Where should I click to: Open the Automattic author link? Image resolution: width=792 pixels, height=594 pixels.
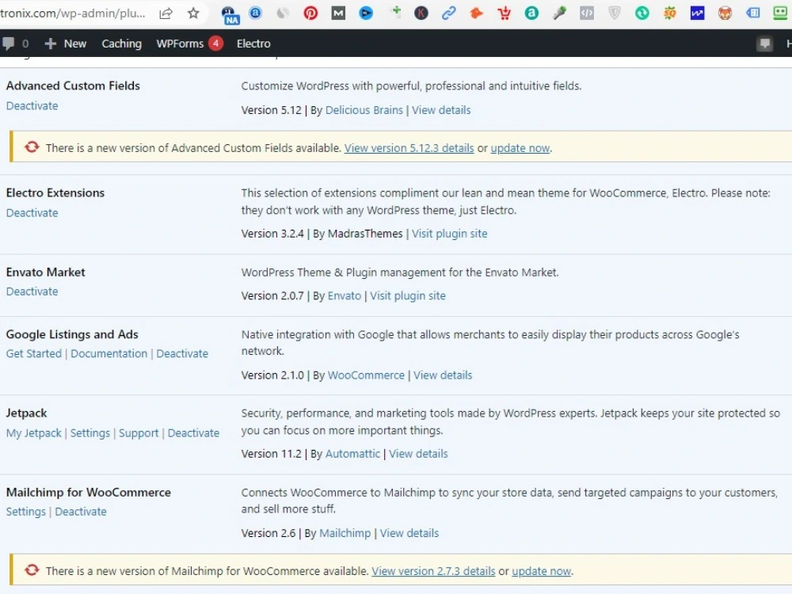352,454
